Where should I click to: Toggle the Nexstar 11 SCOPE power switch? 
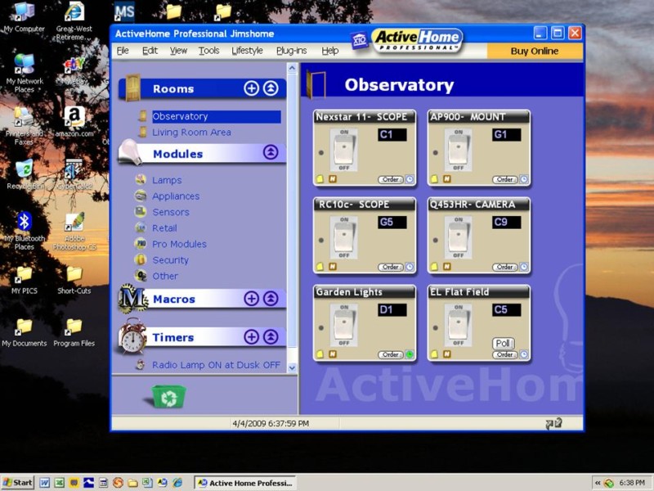(343, 150)
